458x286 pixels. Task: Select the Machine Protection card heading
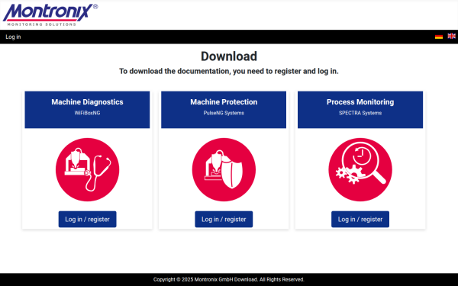(x=224, y=102)
